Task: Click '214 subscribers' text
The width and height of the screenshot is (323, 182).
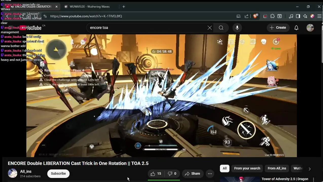Action: tap(30, 176)
